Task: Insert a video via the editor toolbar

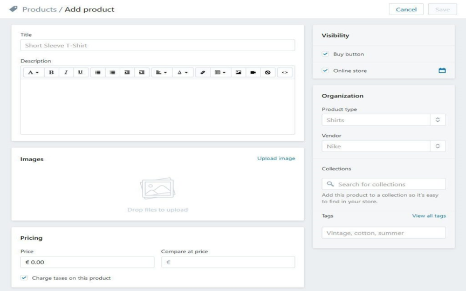Action: [x=253, y=72]
